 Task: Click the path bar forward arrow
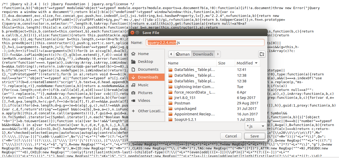pos(218,54)
